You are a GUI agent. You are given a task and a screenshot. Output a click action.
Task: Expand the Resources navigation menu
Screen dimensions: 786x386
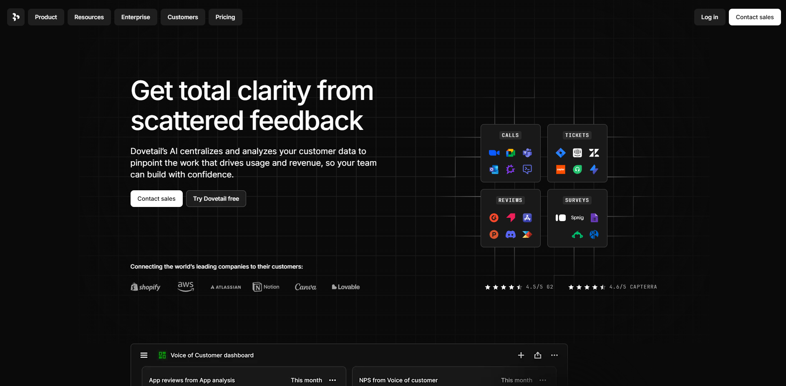(x=89, y=17)
